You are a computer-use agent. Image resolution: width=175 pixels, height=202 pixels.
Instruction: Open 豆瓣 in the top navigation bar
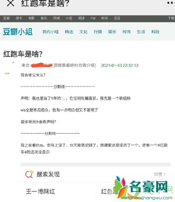(x=6, y=18)
